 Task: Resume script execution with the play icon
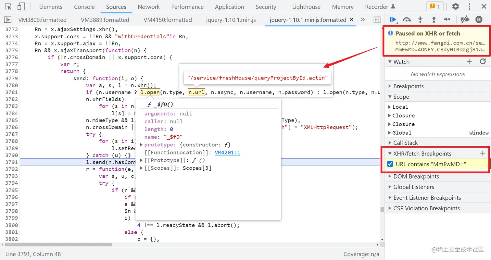point(393,19)
